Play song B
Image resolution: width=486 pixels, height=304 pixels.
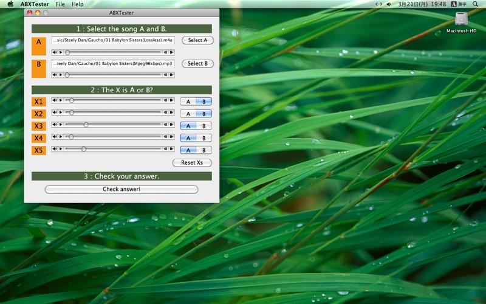(x=61, y=75)
